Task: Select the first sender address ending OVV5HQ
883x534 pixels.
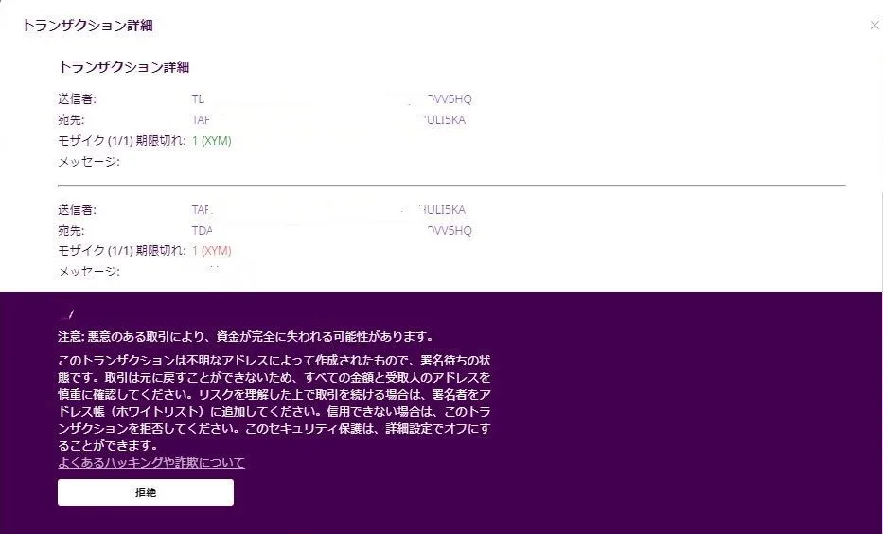Action: (330, 98)
